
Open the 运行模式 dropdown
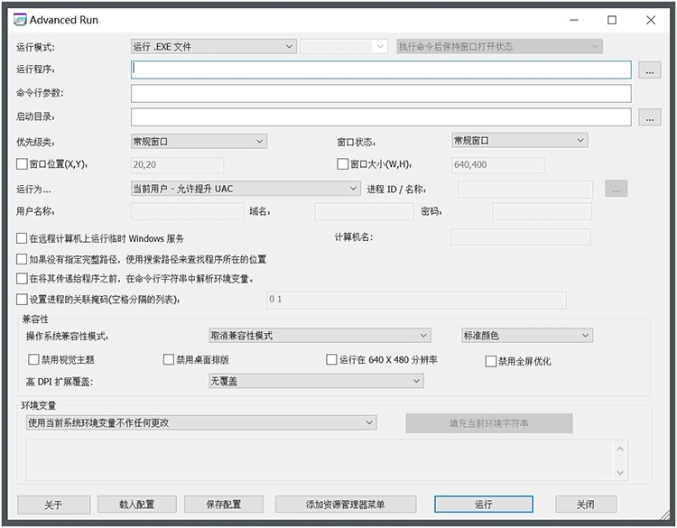213,46
